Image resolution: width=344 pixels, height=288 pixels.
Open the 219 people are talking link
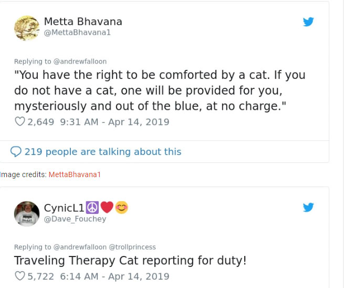tap(103, 152)
